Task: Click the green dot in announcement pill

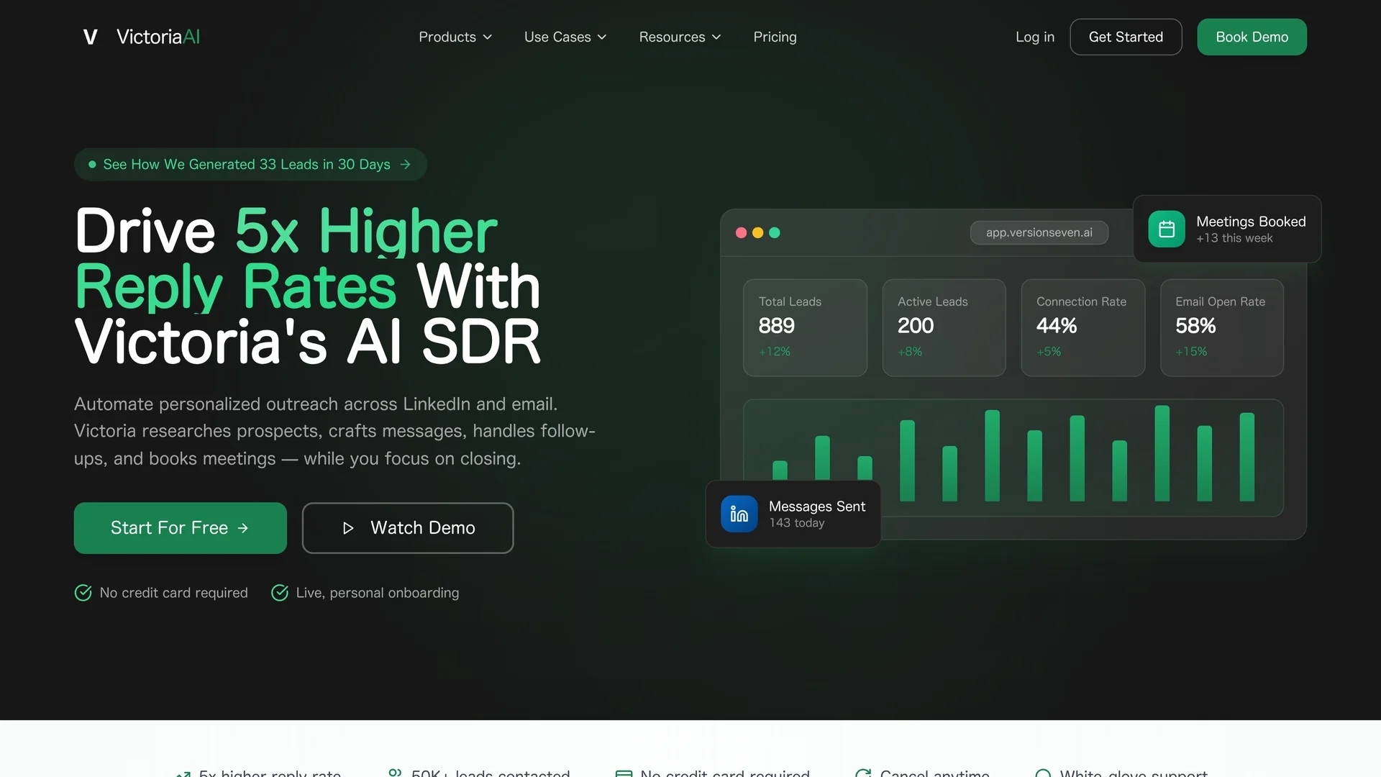Action: pyautogui.click(x=92, y=164)
